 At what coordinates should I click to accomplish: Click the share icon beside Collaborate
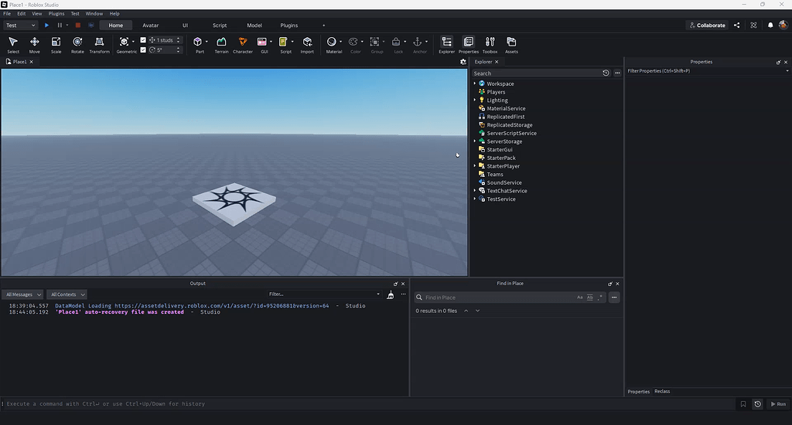pos(737,25)
